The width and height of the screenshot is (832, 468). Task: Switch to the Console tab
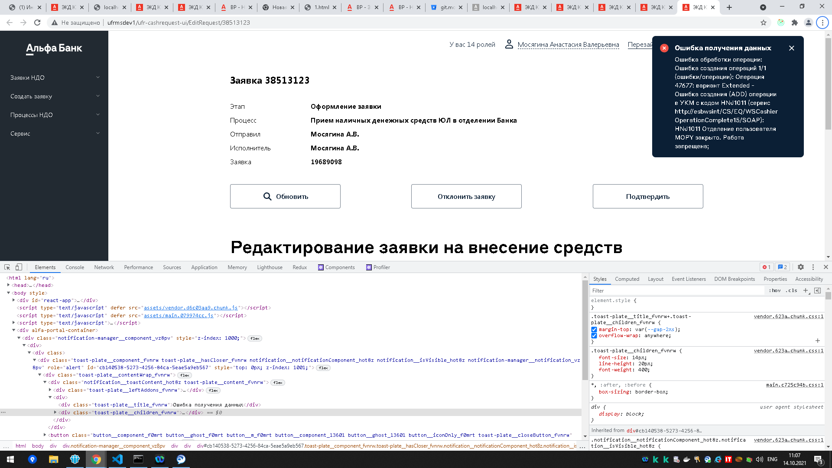[x=74, y=267]
